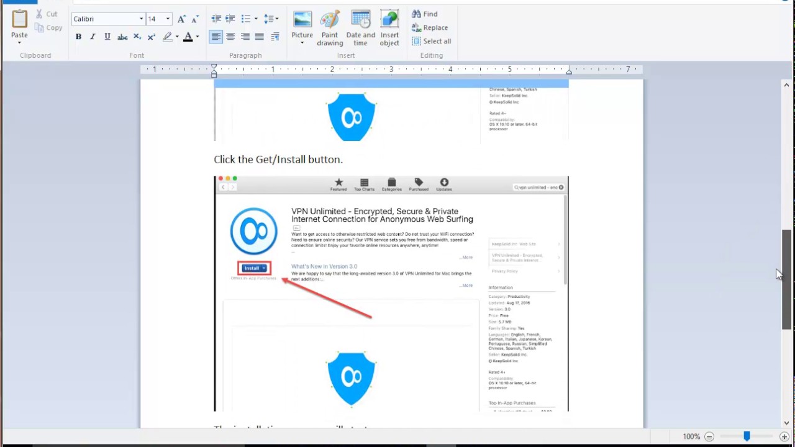795x447 pixels.
Task: Justify the paragraph text
Action: [x=260, y=37]
